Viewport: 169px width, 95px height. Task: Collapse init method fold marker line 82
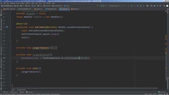pyautogui.click(x=11, y=68)
